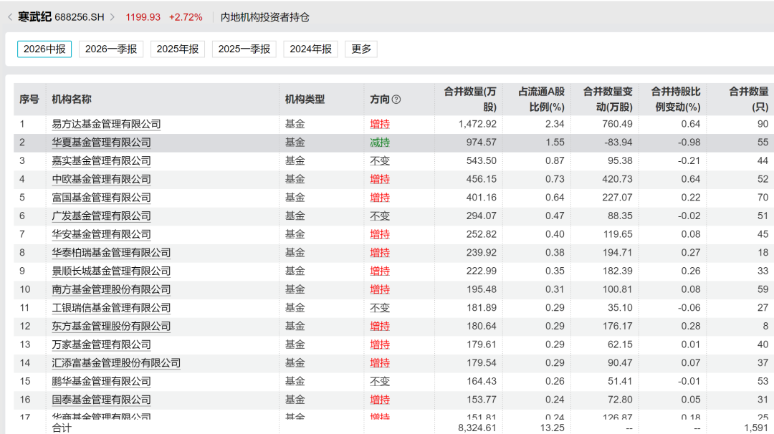Open 华夏基金管理有限公司 link
This screenshot has width=774, height=434.
[102, 143]
